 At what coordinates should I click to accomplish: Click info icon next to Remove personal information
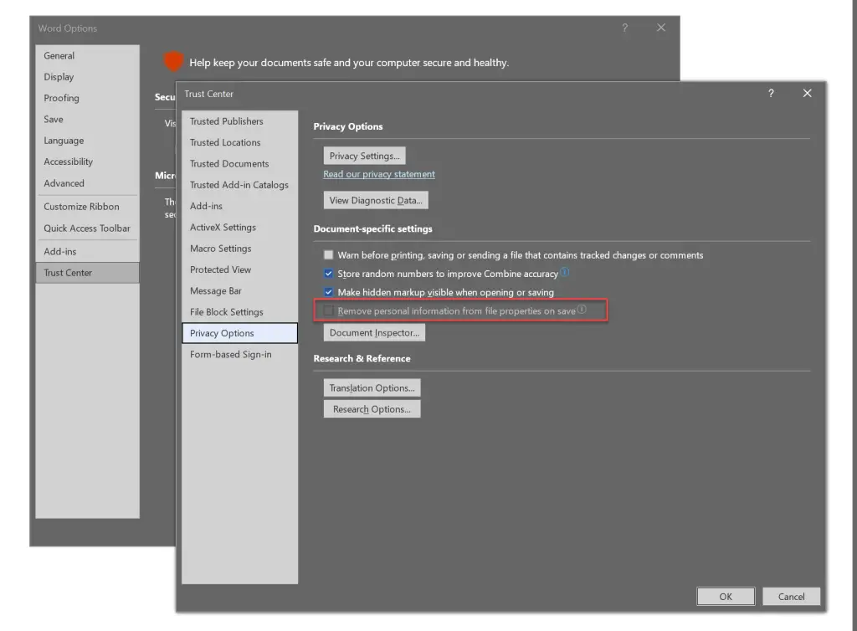[x=582, y=310]
